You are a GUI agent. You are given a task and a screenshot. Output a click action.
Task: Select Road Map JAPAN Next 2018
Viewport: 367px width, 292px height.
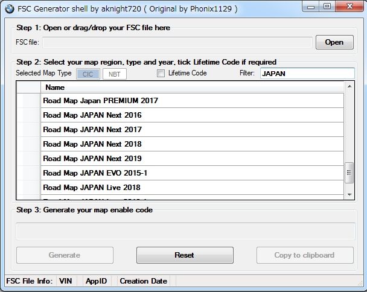coord(192,144)
